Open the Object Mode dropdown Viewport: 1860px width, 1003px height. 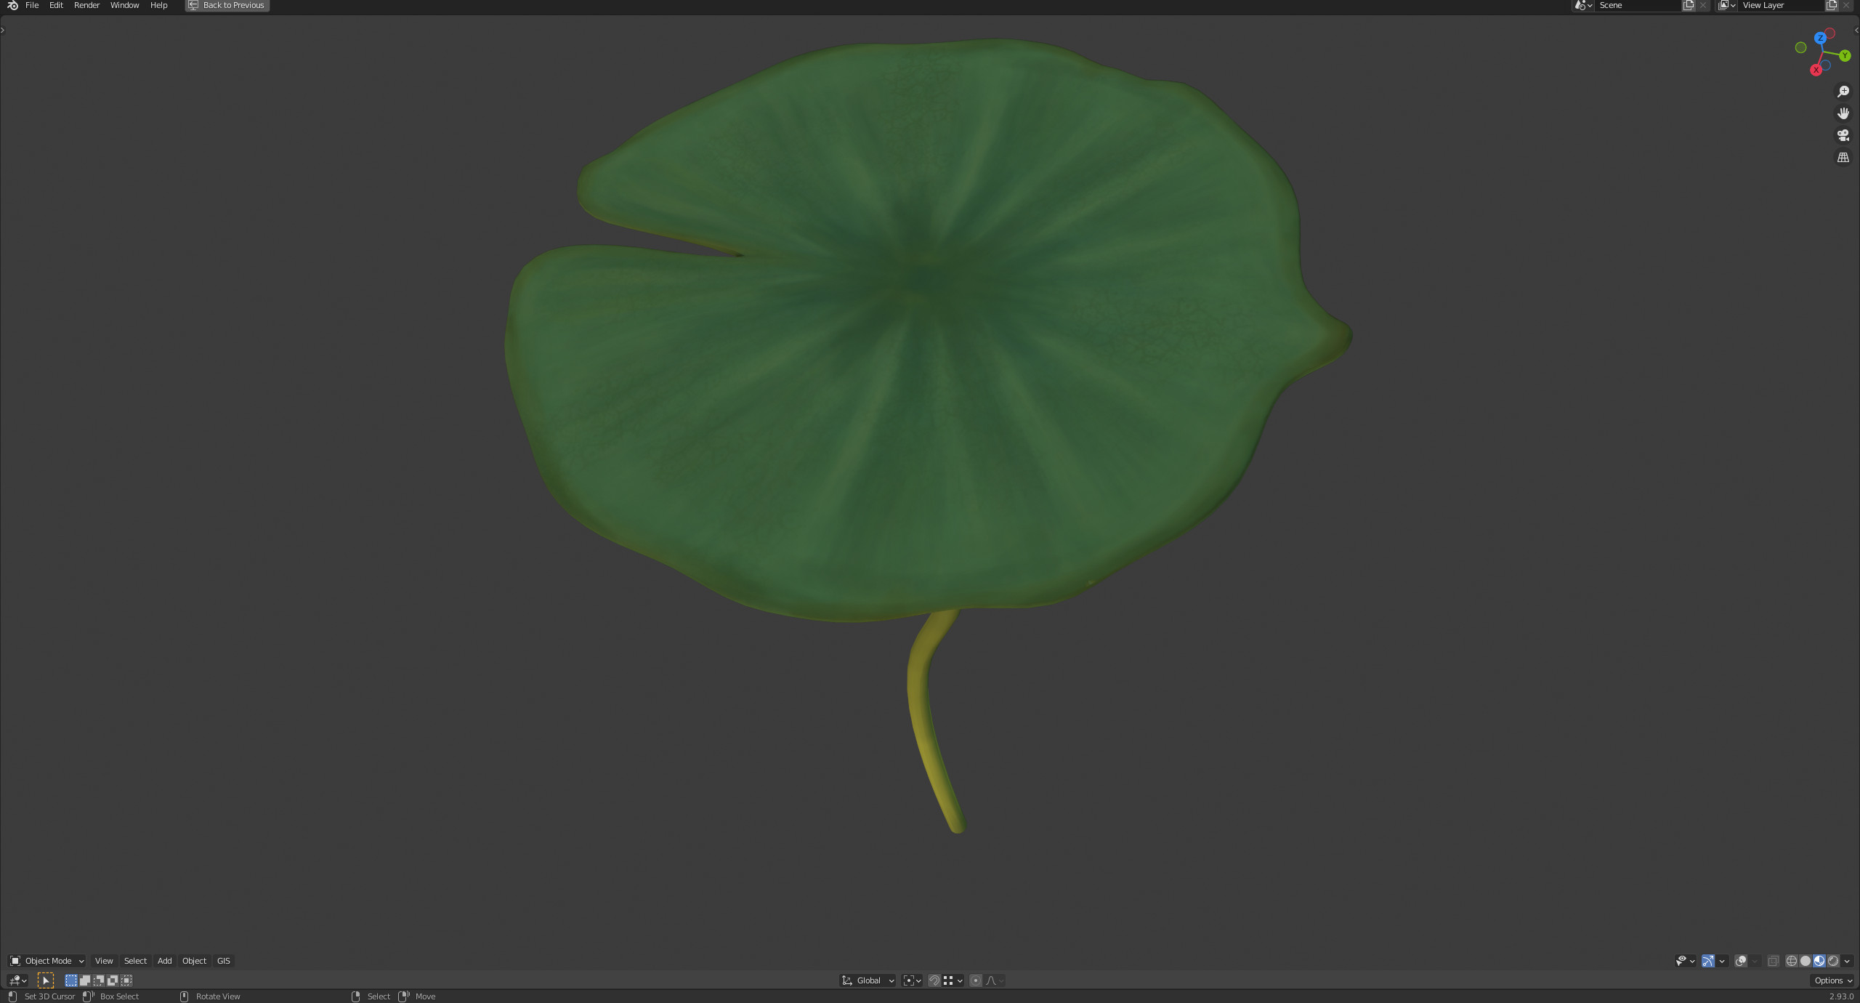pos(47,961)
